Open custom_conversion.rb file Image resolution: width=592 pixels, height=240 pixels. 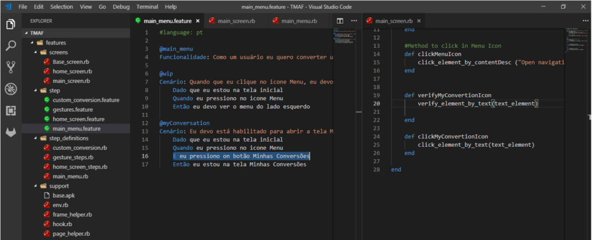[76, 147]
